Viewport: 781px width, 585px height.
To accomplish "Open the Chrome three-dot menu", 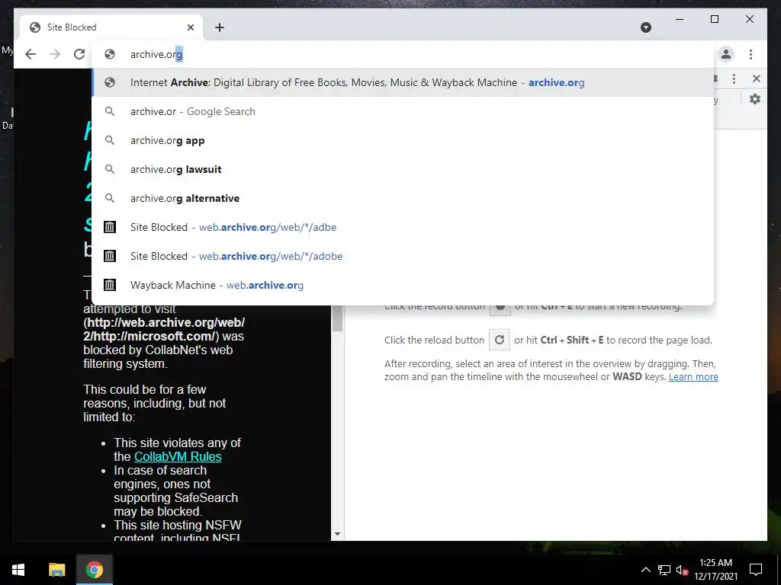I will pos(750,54).
